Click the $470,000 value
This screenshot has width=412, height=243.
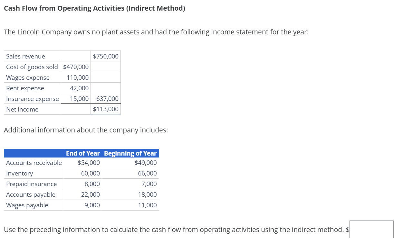(75, 67)
